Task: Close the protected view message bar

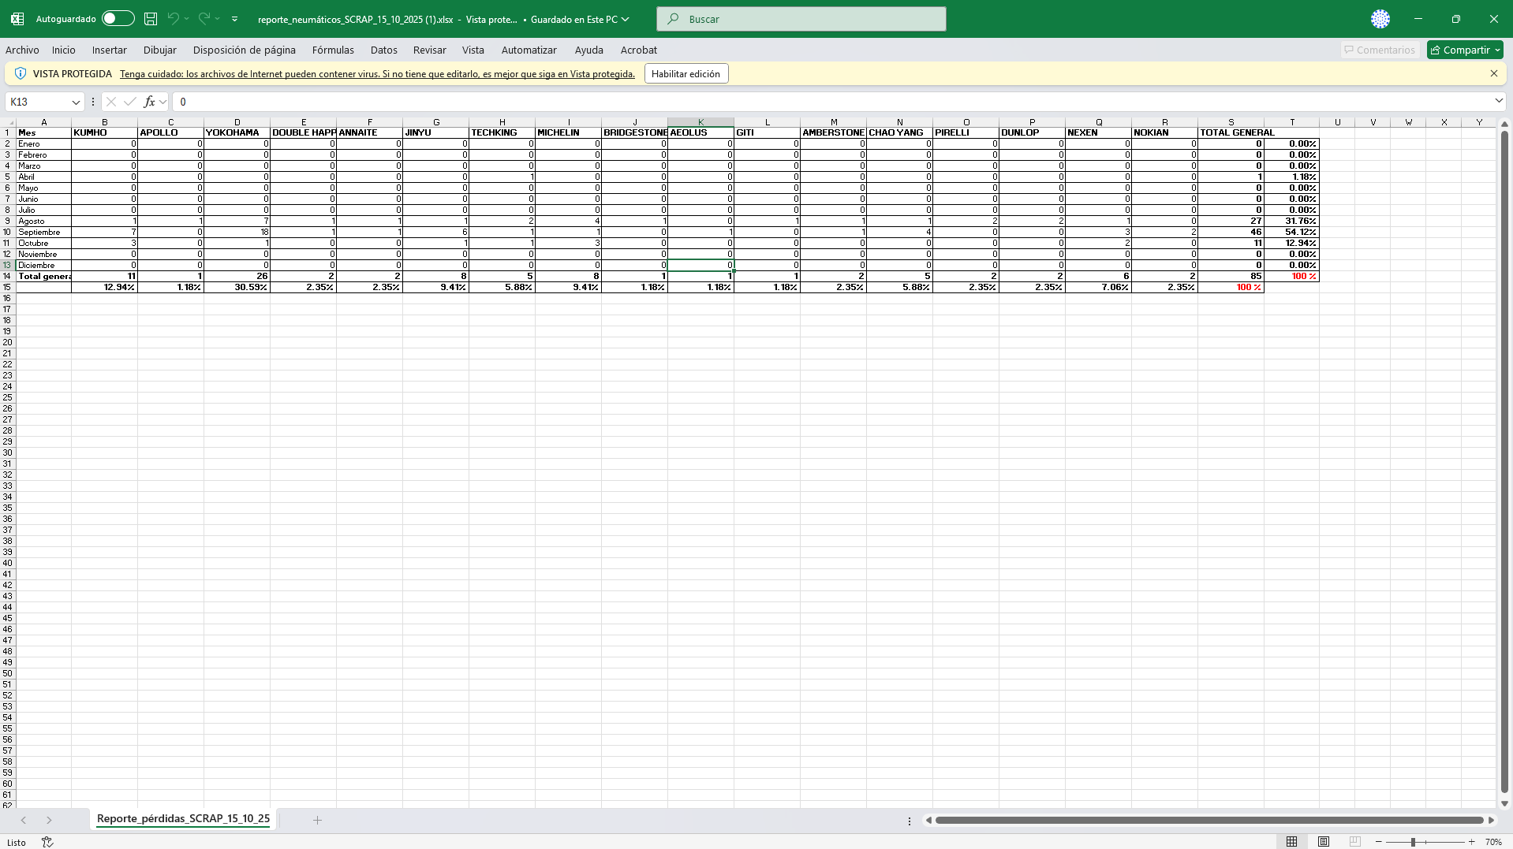Action: pyautogui.click(x=1493, y=73)
